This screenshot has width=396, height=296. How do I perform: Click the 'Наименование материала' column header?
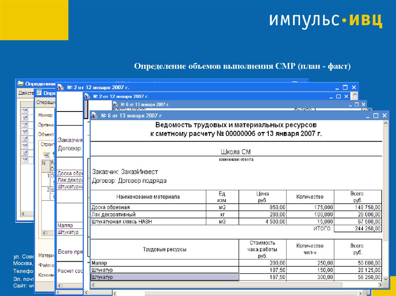148,197
